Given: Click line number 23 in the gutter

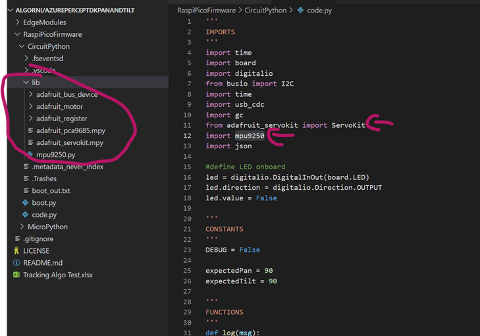Looking at the screenshot, I should [187, 250].
